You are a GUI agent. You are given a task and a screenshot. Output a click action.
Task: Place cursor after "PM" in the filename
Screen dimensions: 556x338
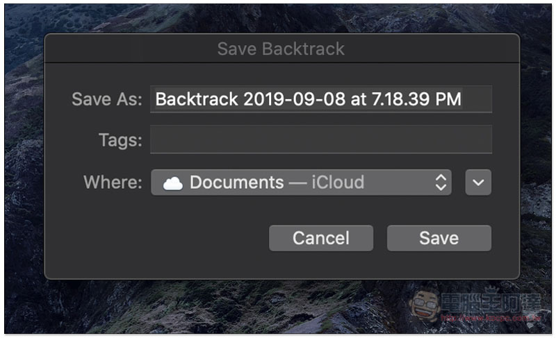[x=462, y=99]
